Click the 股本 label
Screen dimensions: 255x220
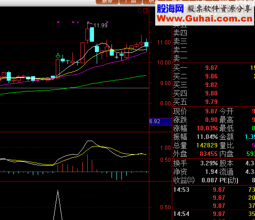click(226, 163)
